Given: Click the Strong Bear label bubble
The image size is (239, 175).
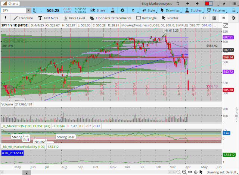Looking at the screenshot, I should click(66, 137).
